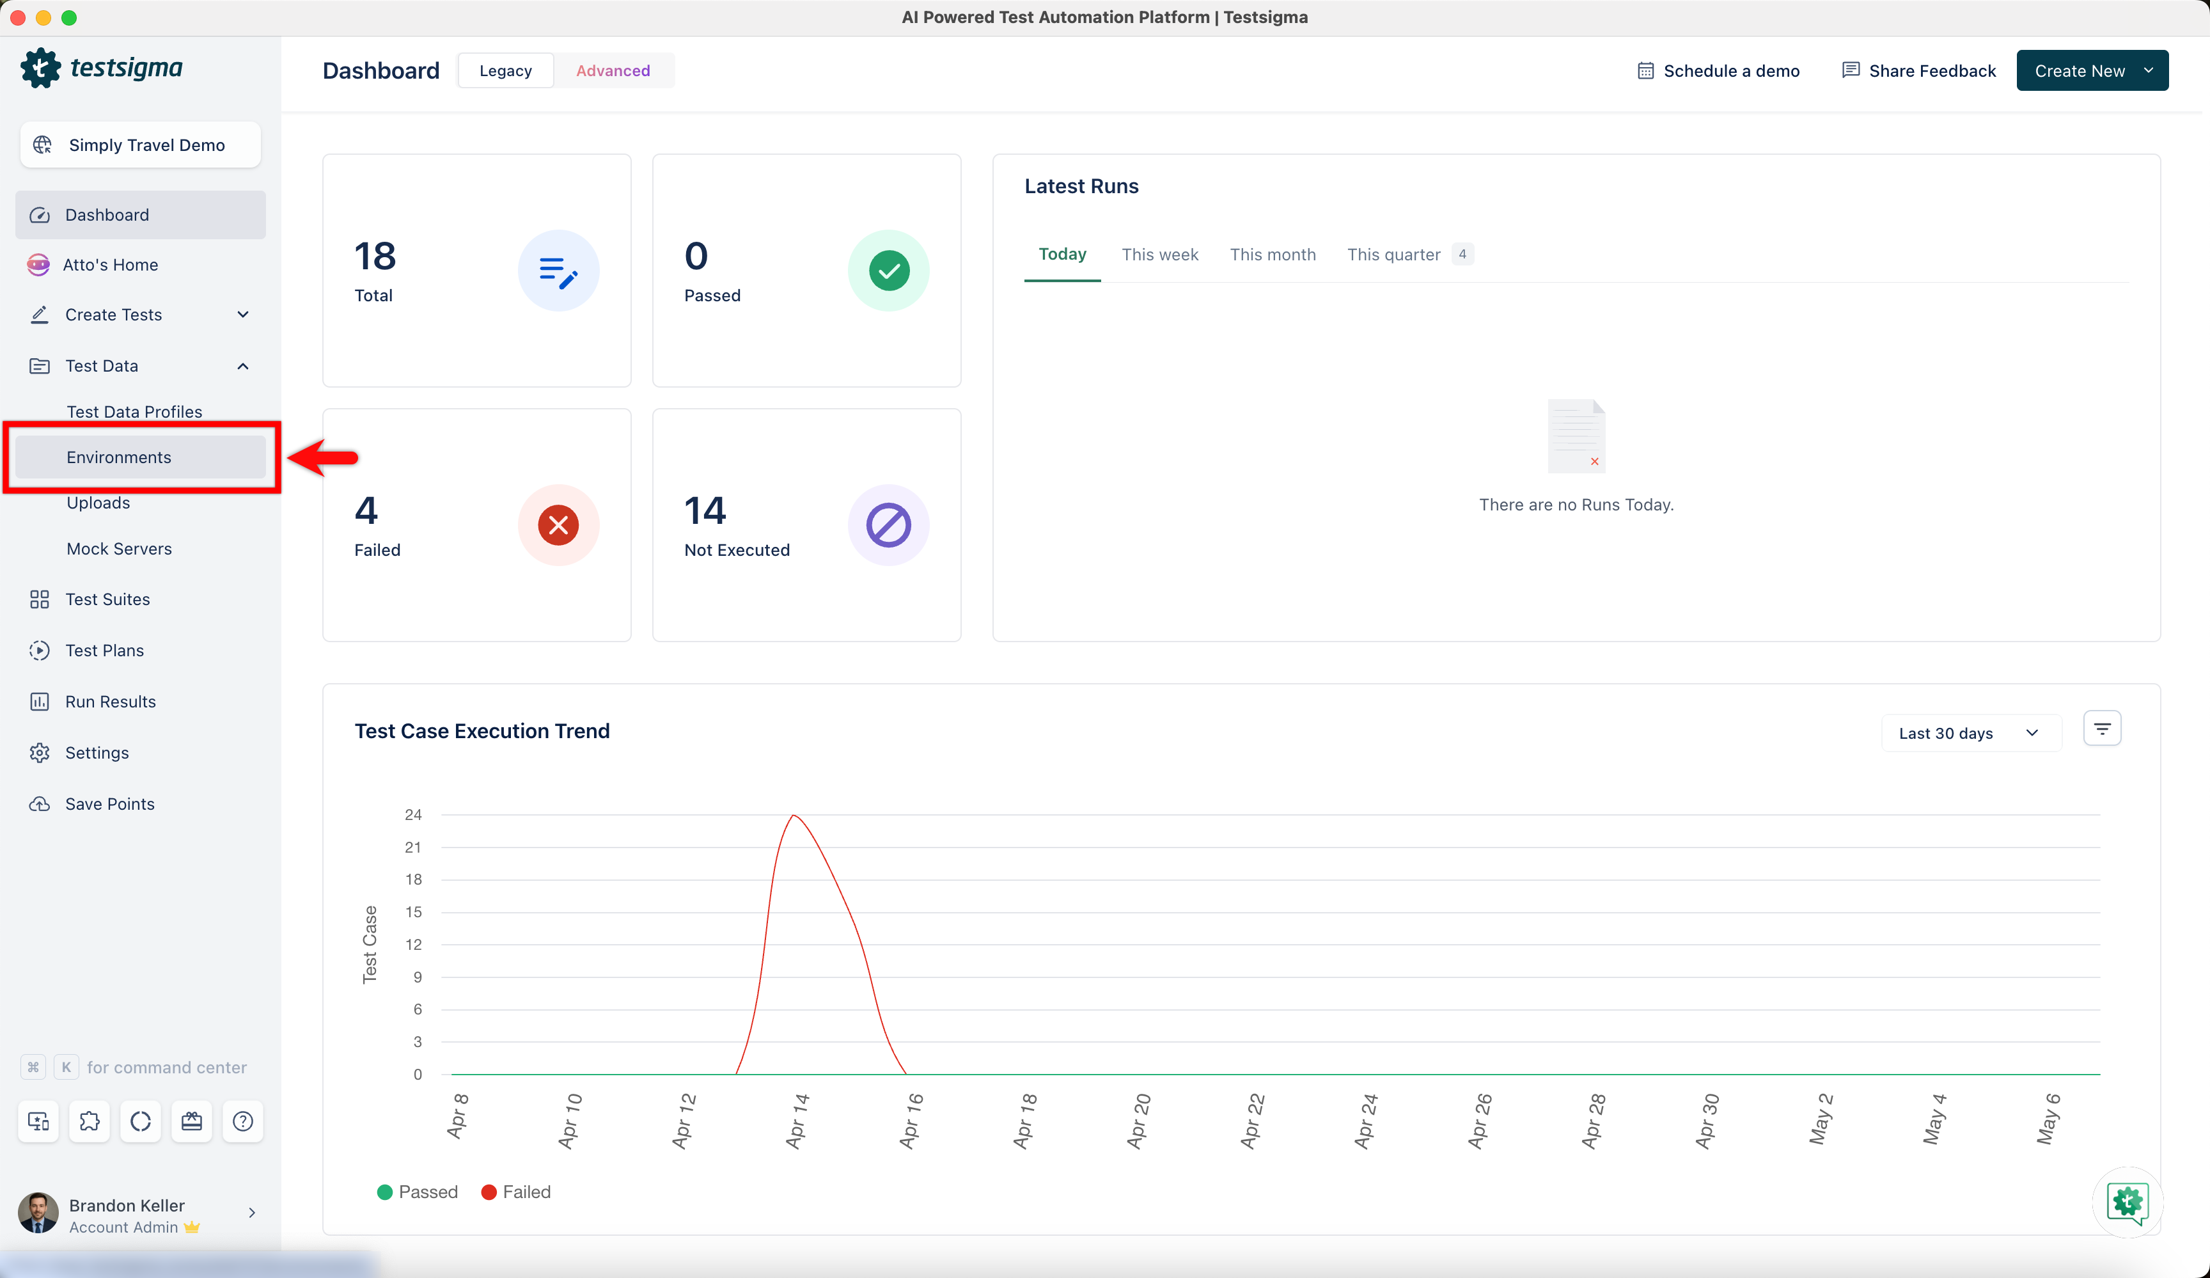
Task: Switch dashboard to Advanced view
Action: 613,71
